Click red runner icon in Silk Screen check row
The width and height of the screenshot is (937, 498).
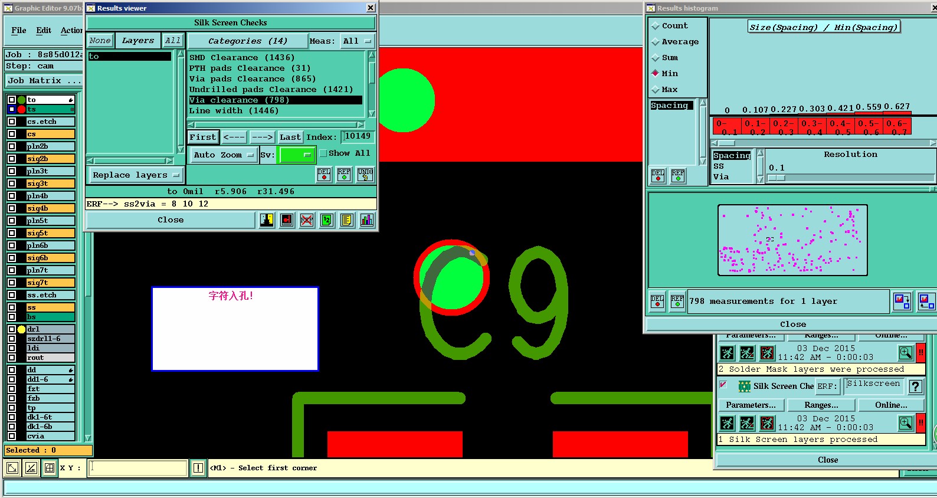[x=767, y=423]
